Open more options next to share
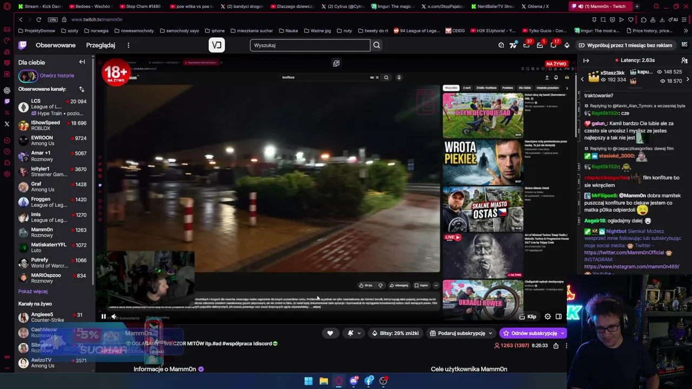 (x=566, y=346)
